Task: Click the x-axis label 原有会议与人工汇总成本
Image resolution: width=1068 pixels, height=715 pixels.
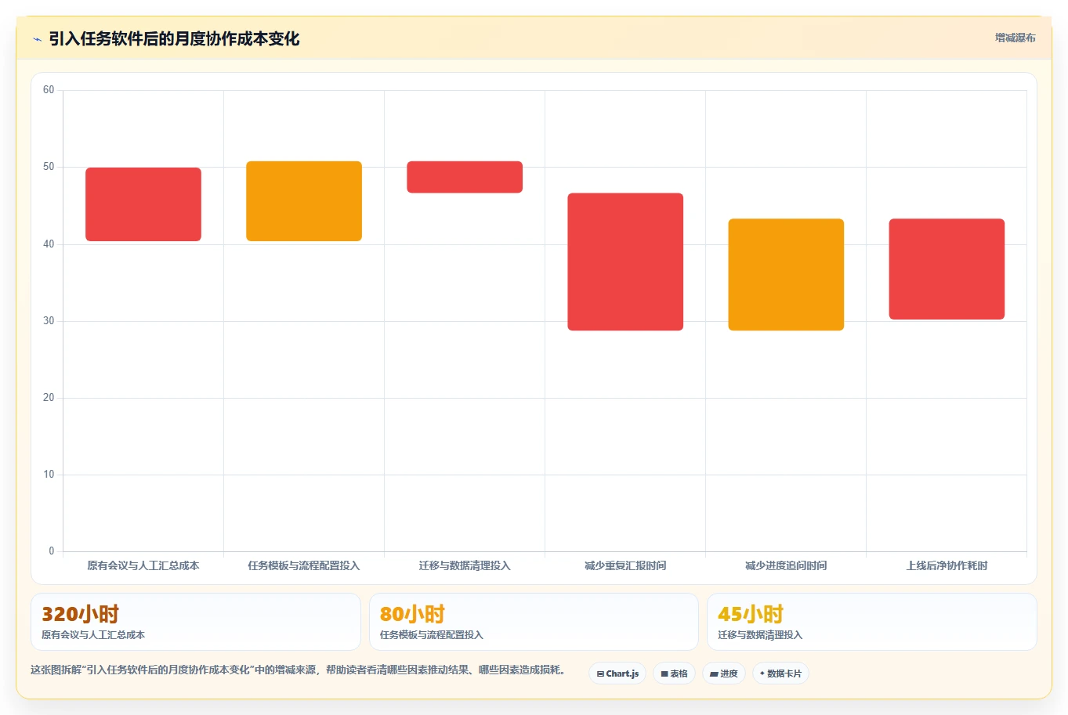Action: pyautogui.click(x=143, y=565)
